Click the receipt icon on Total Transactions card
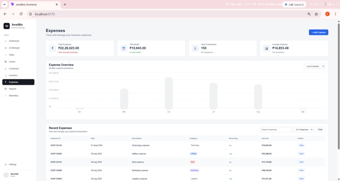This screenshot has height=181, width=340. [195, 49]
